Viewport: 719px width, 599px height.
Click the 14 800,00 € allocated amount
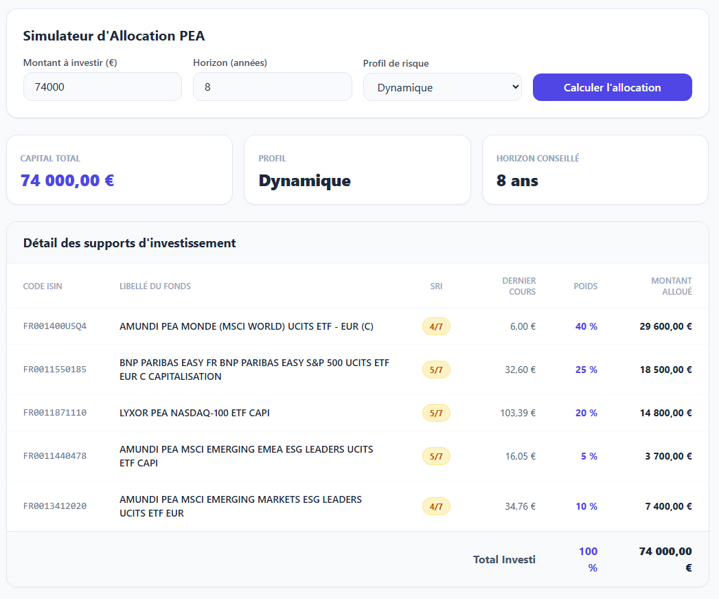666,413
